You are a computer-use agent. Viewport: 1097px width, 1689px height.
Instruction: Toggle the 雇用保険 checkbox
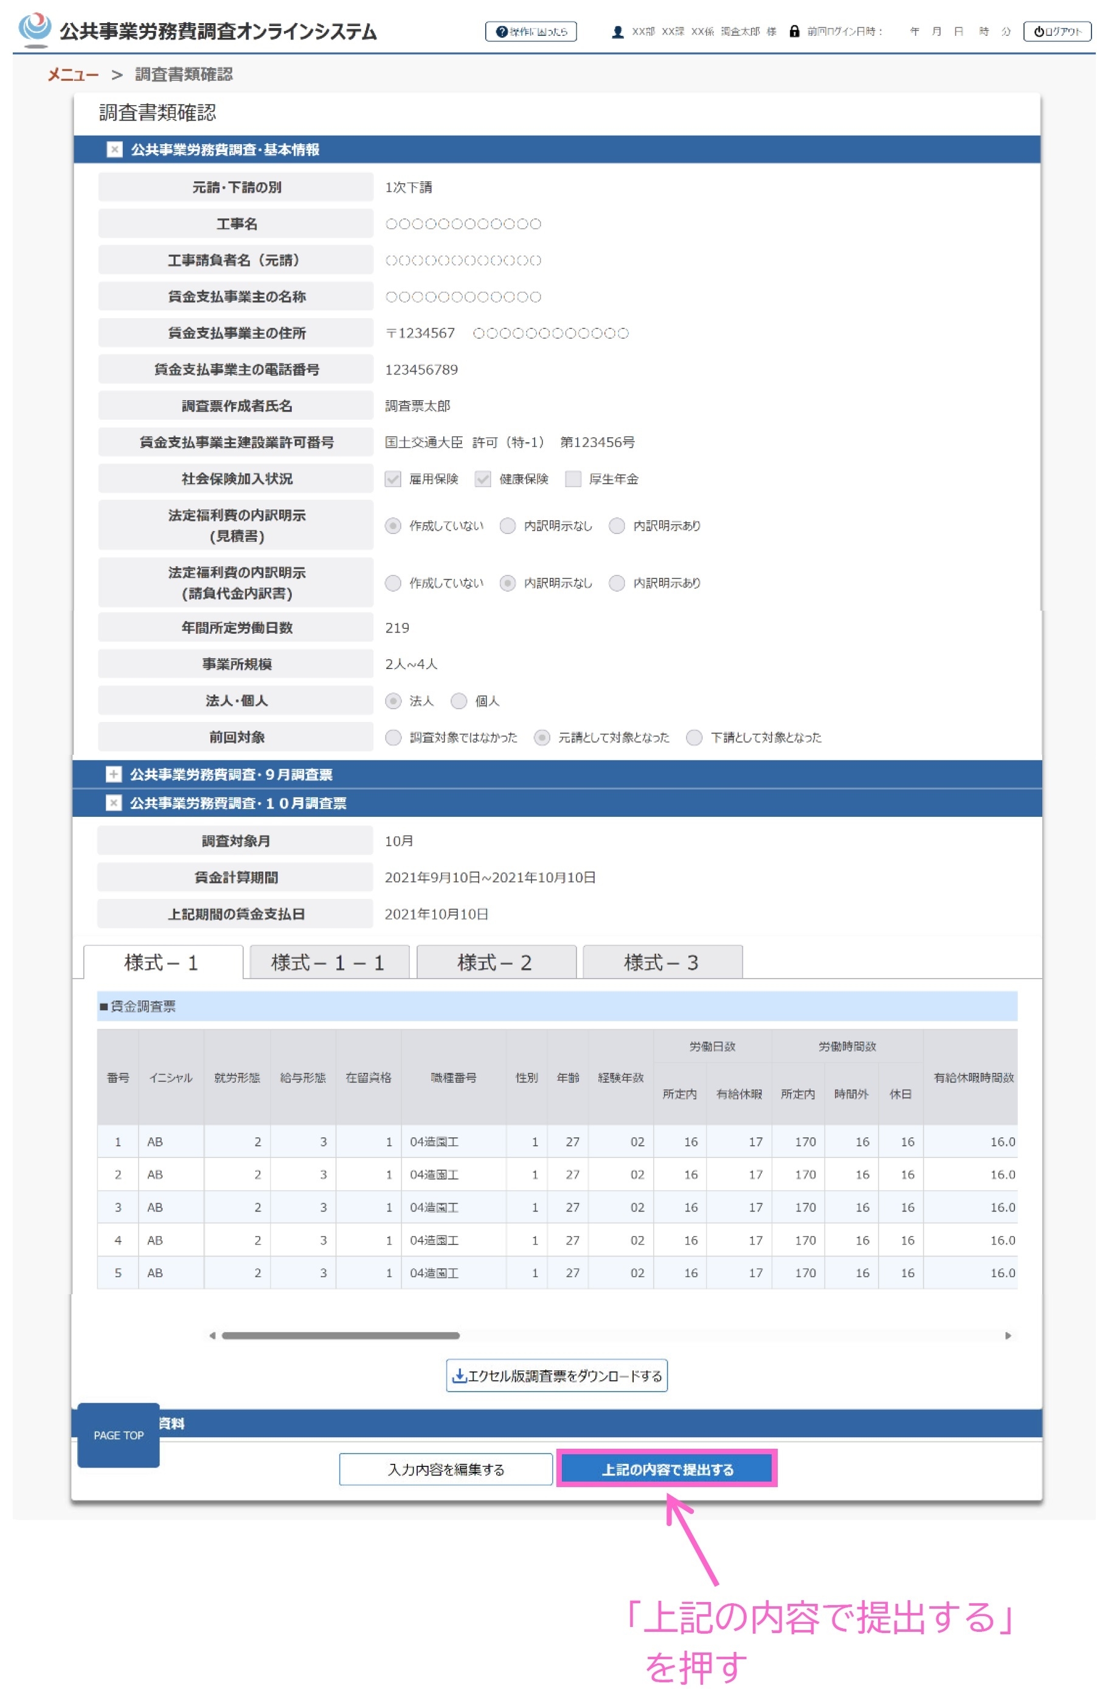click(392, 478)
